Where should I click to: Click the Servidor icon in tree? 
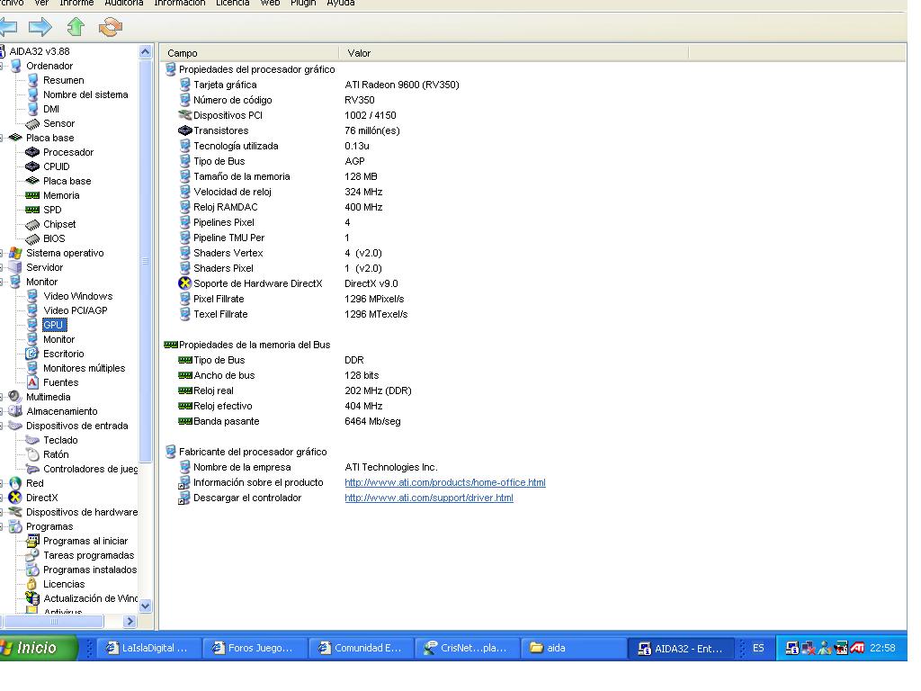[16, 267]
